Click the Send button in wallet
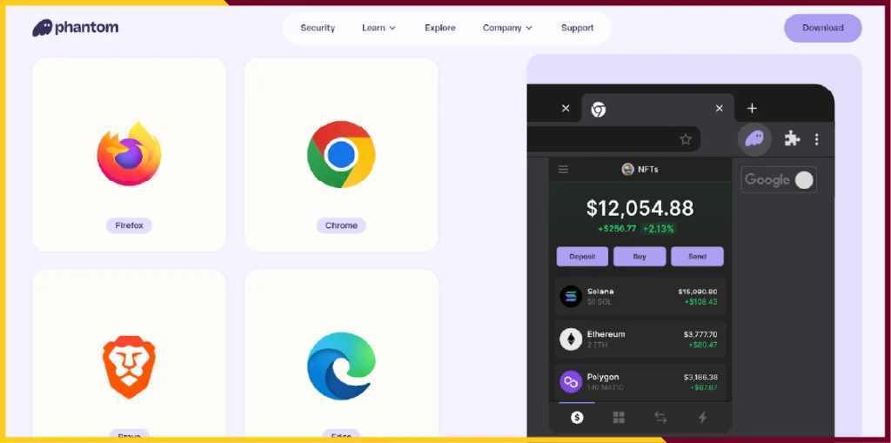Image resolution: width=891 pixels, height=443 pixels. click(x=697, y=257)
